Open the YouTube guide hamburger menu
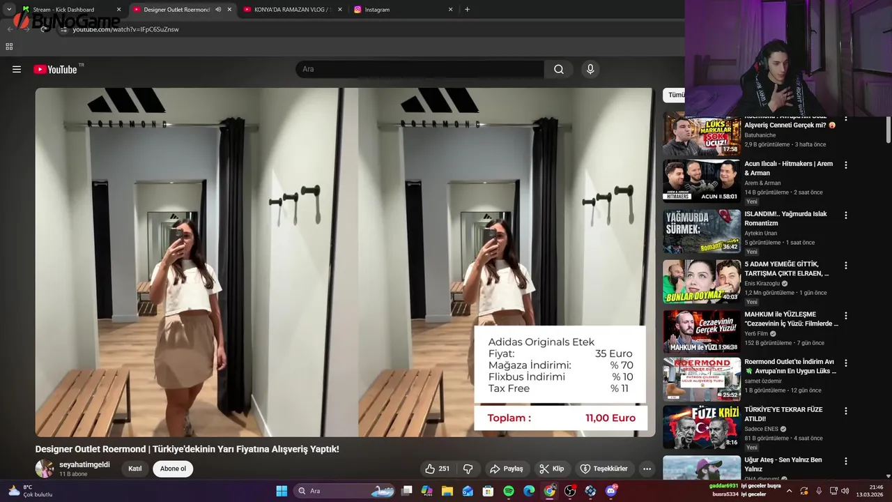The image size is (892, 502). pyautogui.click(x=17, y=69)
